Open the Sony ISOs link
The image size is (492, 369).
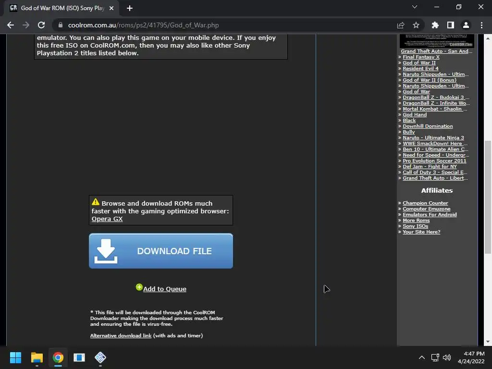[416, 226]
